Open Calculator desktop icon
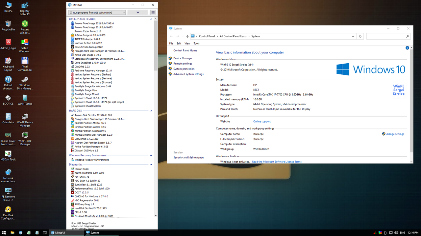Viewport: 421px width, 236px height. [8, 118]
